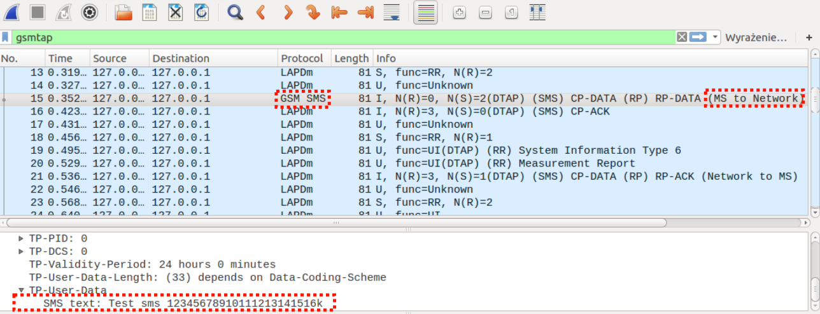
Task: Close the current capture file
Action: (176, 12)
